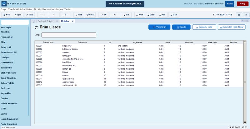The width and height of the screenshot is (250, 129).
Task: Sort by Ürün Kodu column header
Action: point(48,42)
